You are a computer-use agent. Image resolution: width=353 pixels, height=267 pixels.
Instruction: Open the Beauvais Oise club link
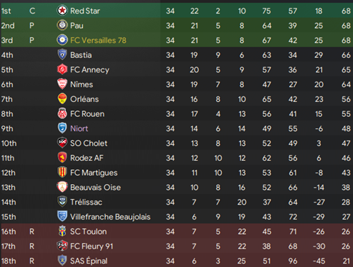(96, 188)
